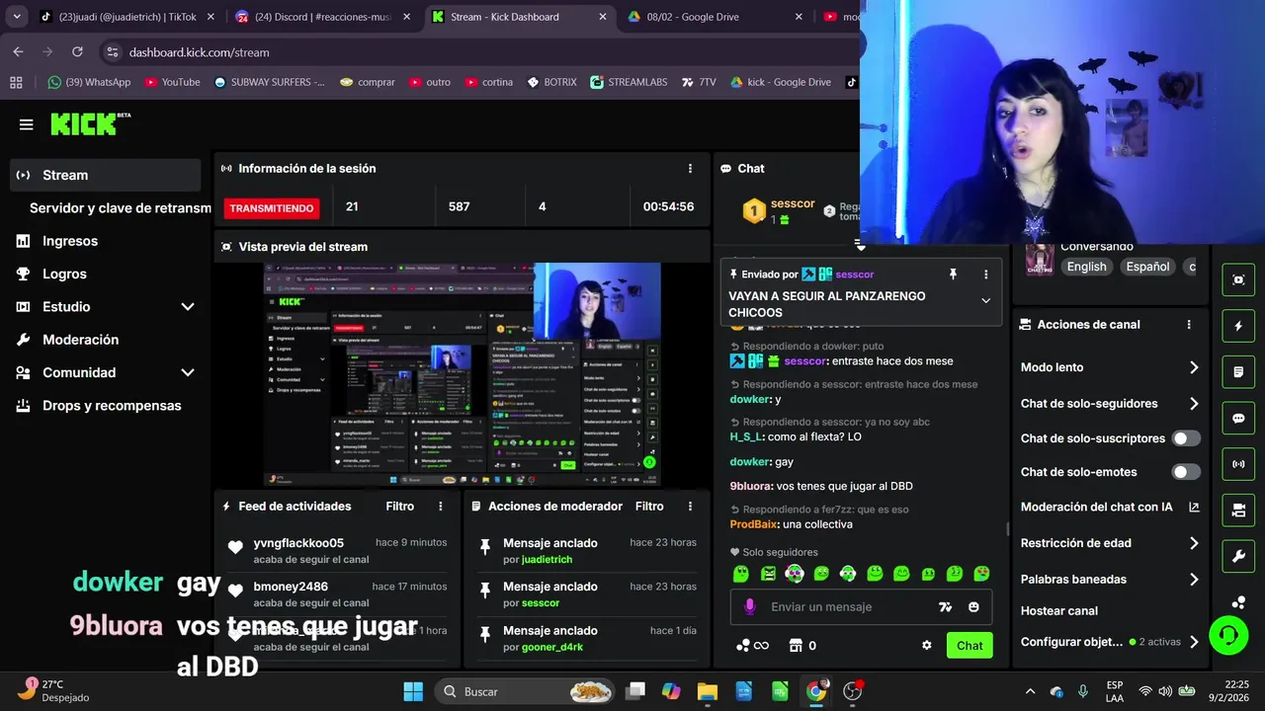Open Palabras baneadas options arrow
Viewport: 1265px width, 711px height.
point(1194,580)
